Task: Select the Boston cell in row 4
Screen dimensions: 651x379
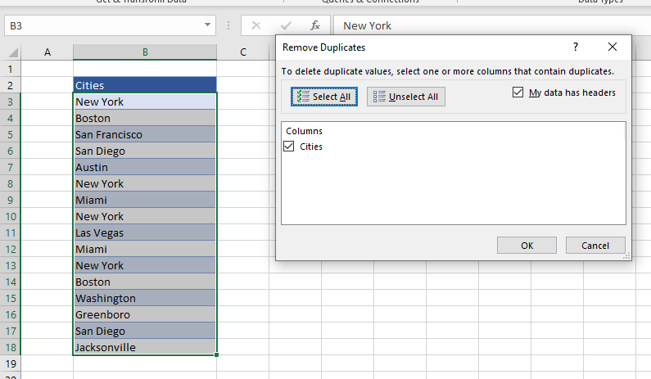Action: (x=145, y=118)
